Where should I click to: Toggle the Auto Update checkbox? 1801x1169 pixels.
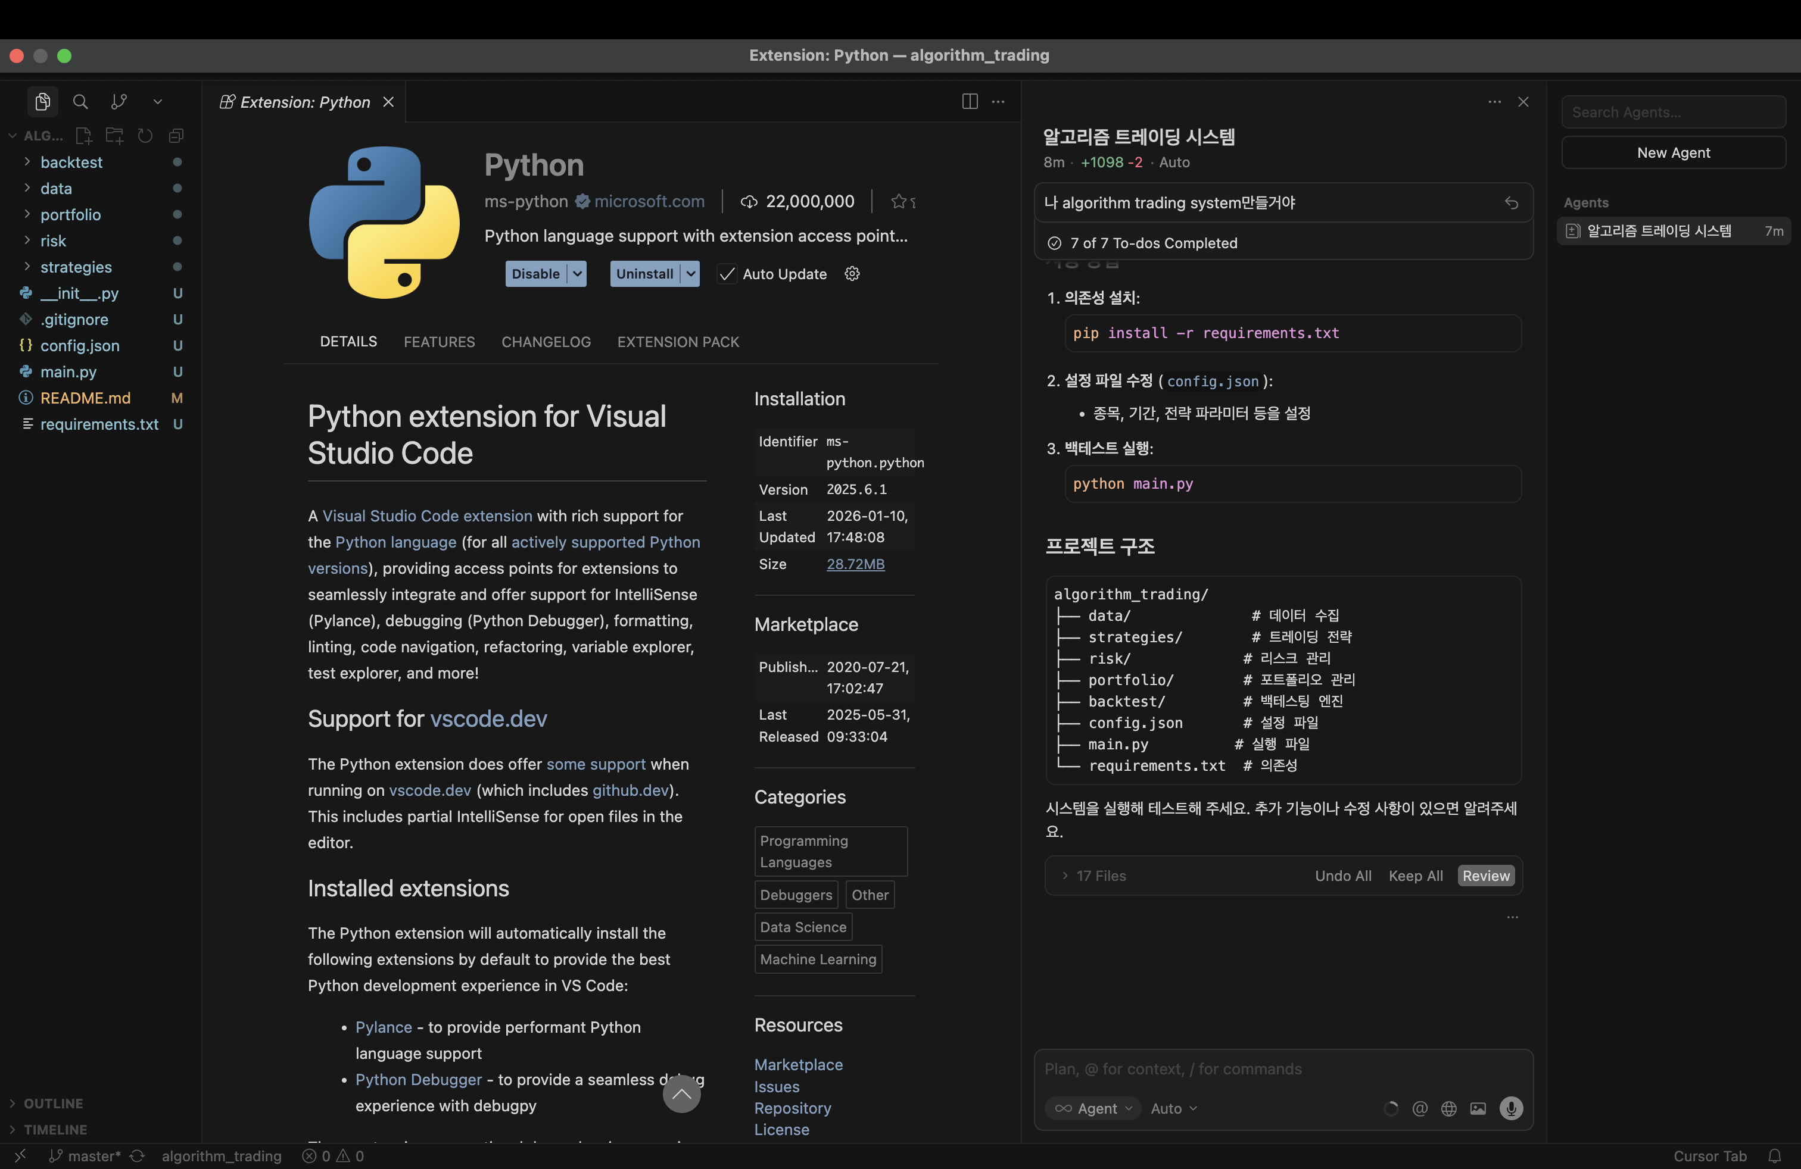pos(727,274)
